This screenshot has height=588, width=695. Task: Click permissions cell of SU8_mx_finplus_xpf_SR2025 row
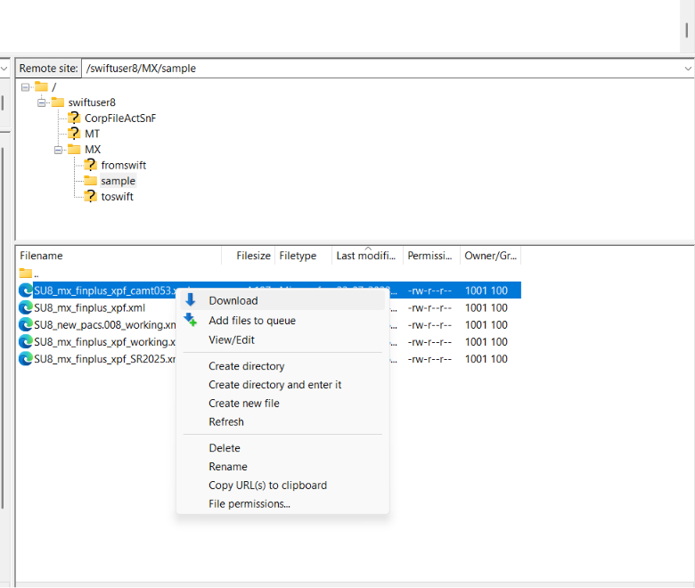429,359
